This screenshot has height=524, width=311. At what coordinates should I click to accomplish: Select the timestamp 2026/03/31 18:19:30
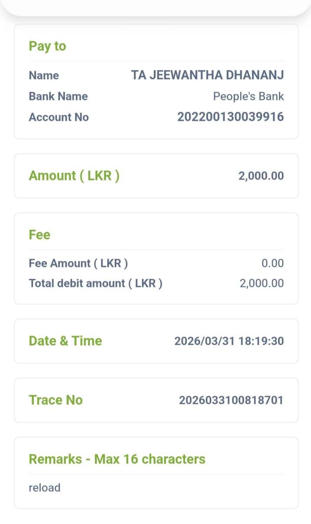(x=229, y=341)
